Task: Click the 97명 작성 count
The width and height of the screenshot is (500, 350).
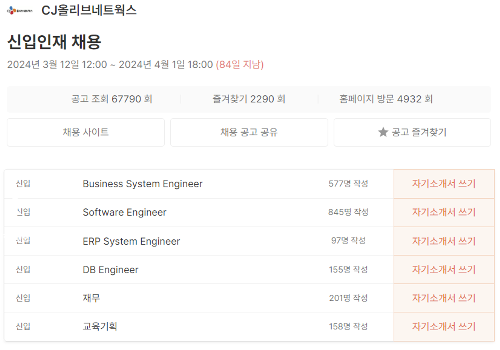Action: (348, 240)
